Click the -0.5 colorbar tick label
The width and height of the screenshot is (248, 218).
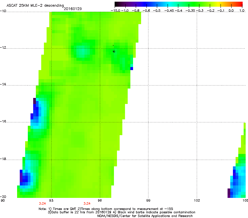tap(157, 11)
